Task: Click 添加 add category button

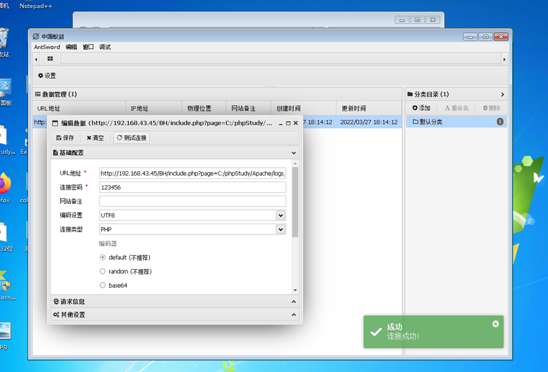Action: point(421,108)
